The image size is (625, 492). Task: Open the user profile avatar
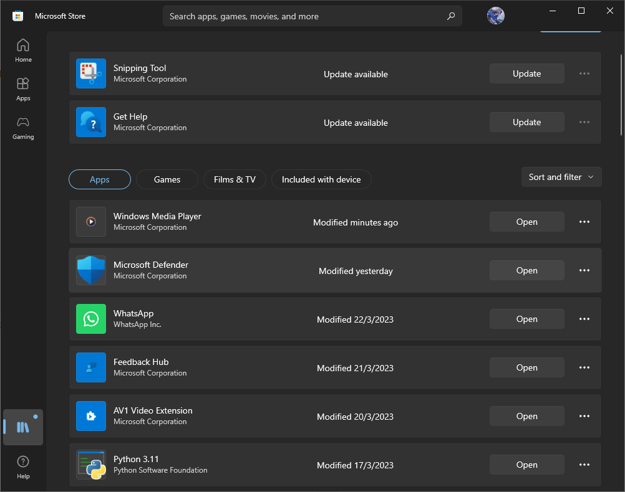(495, 16)
